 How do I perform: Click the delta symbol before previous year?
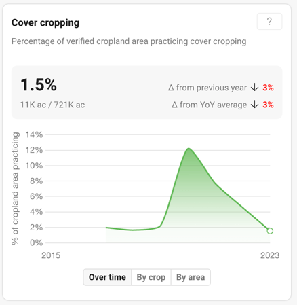[x=171, y=88]
